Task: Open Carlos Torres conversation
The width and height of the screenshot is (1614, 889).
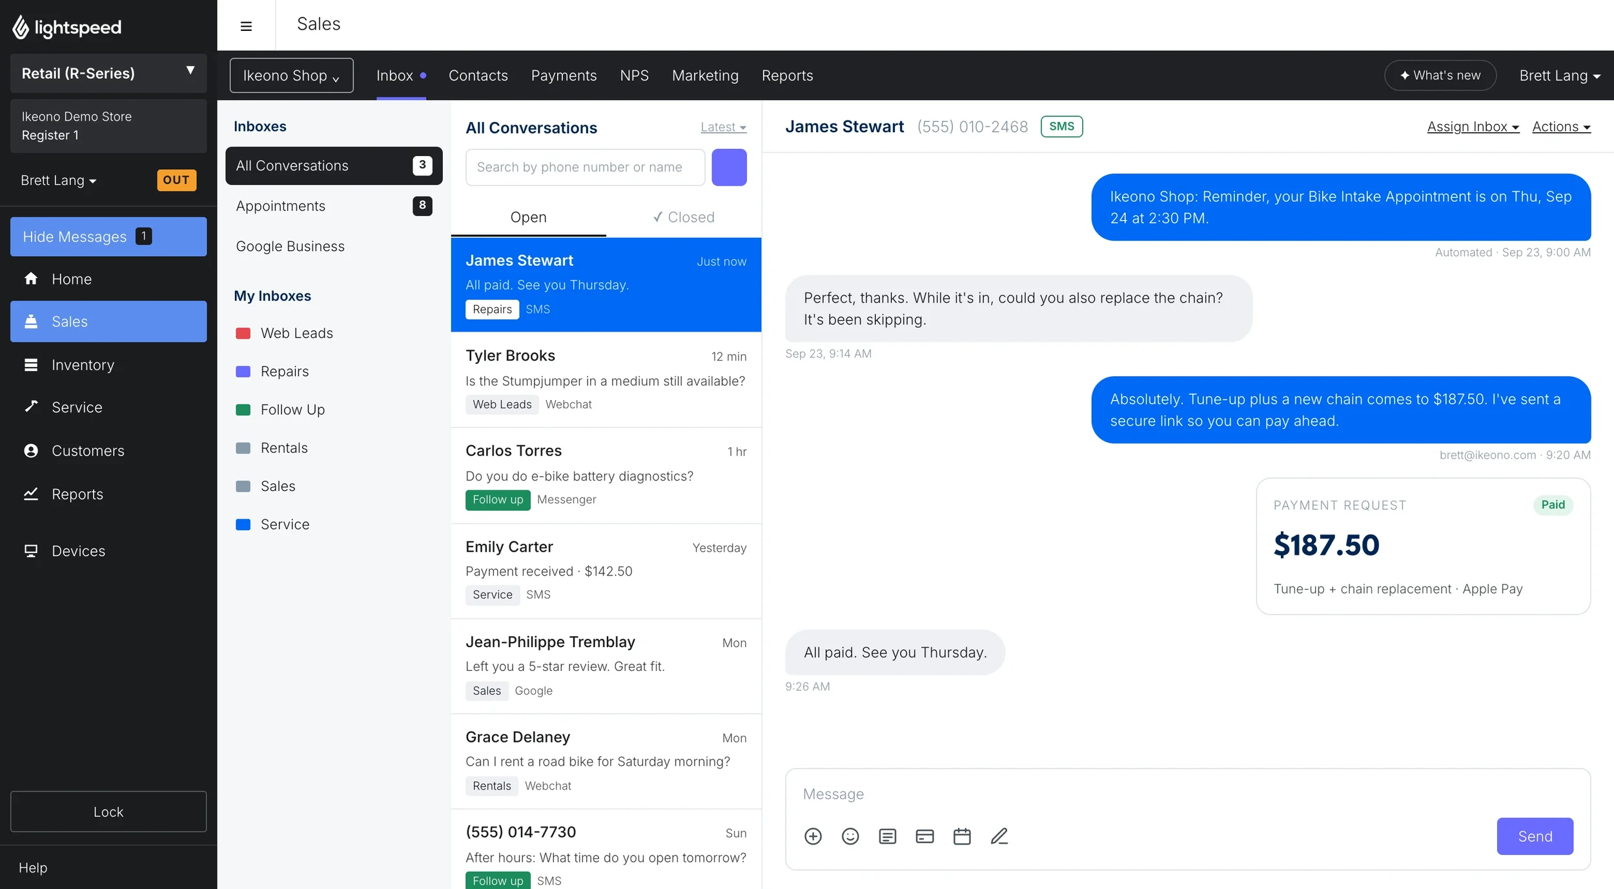Action: pos(606,475)
